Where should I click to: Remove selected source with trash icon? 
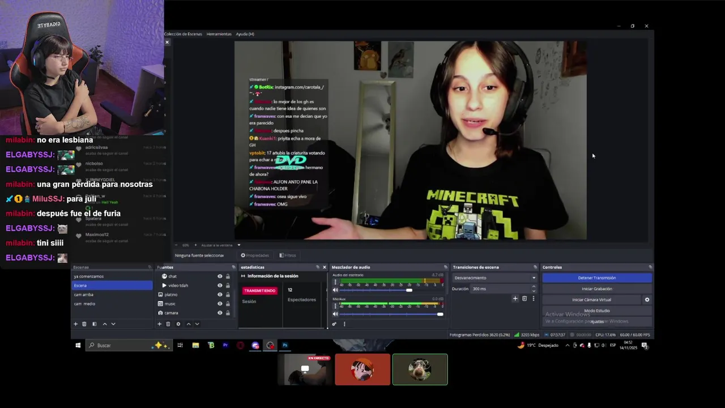click(168, 324)
